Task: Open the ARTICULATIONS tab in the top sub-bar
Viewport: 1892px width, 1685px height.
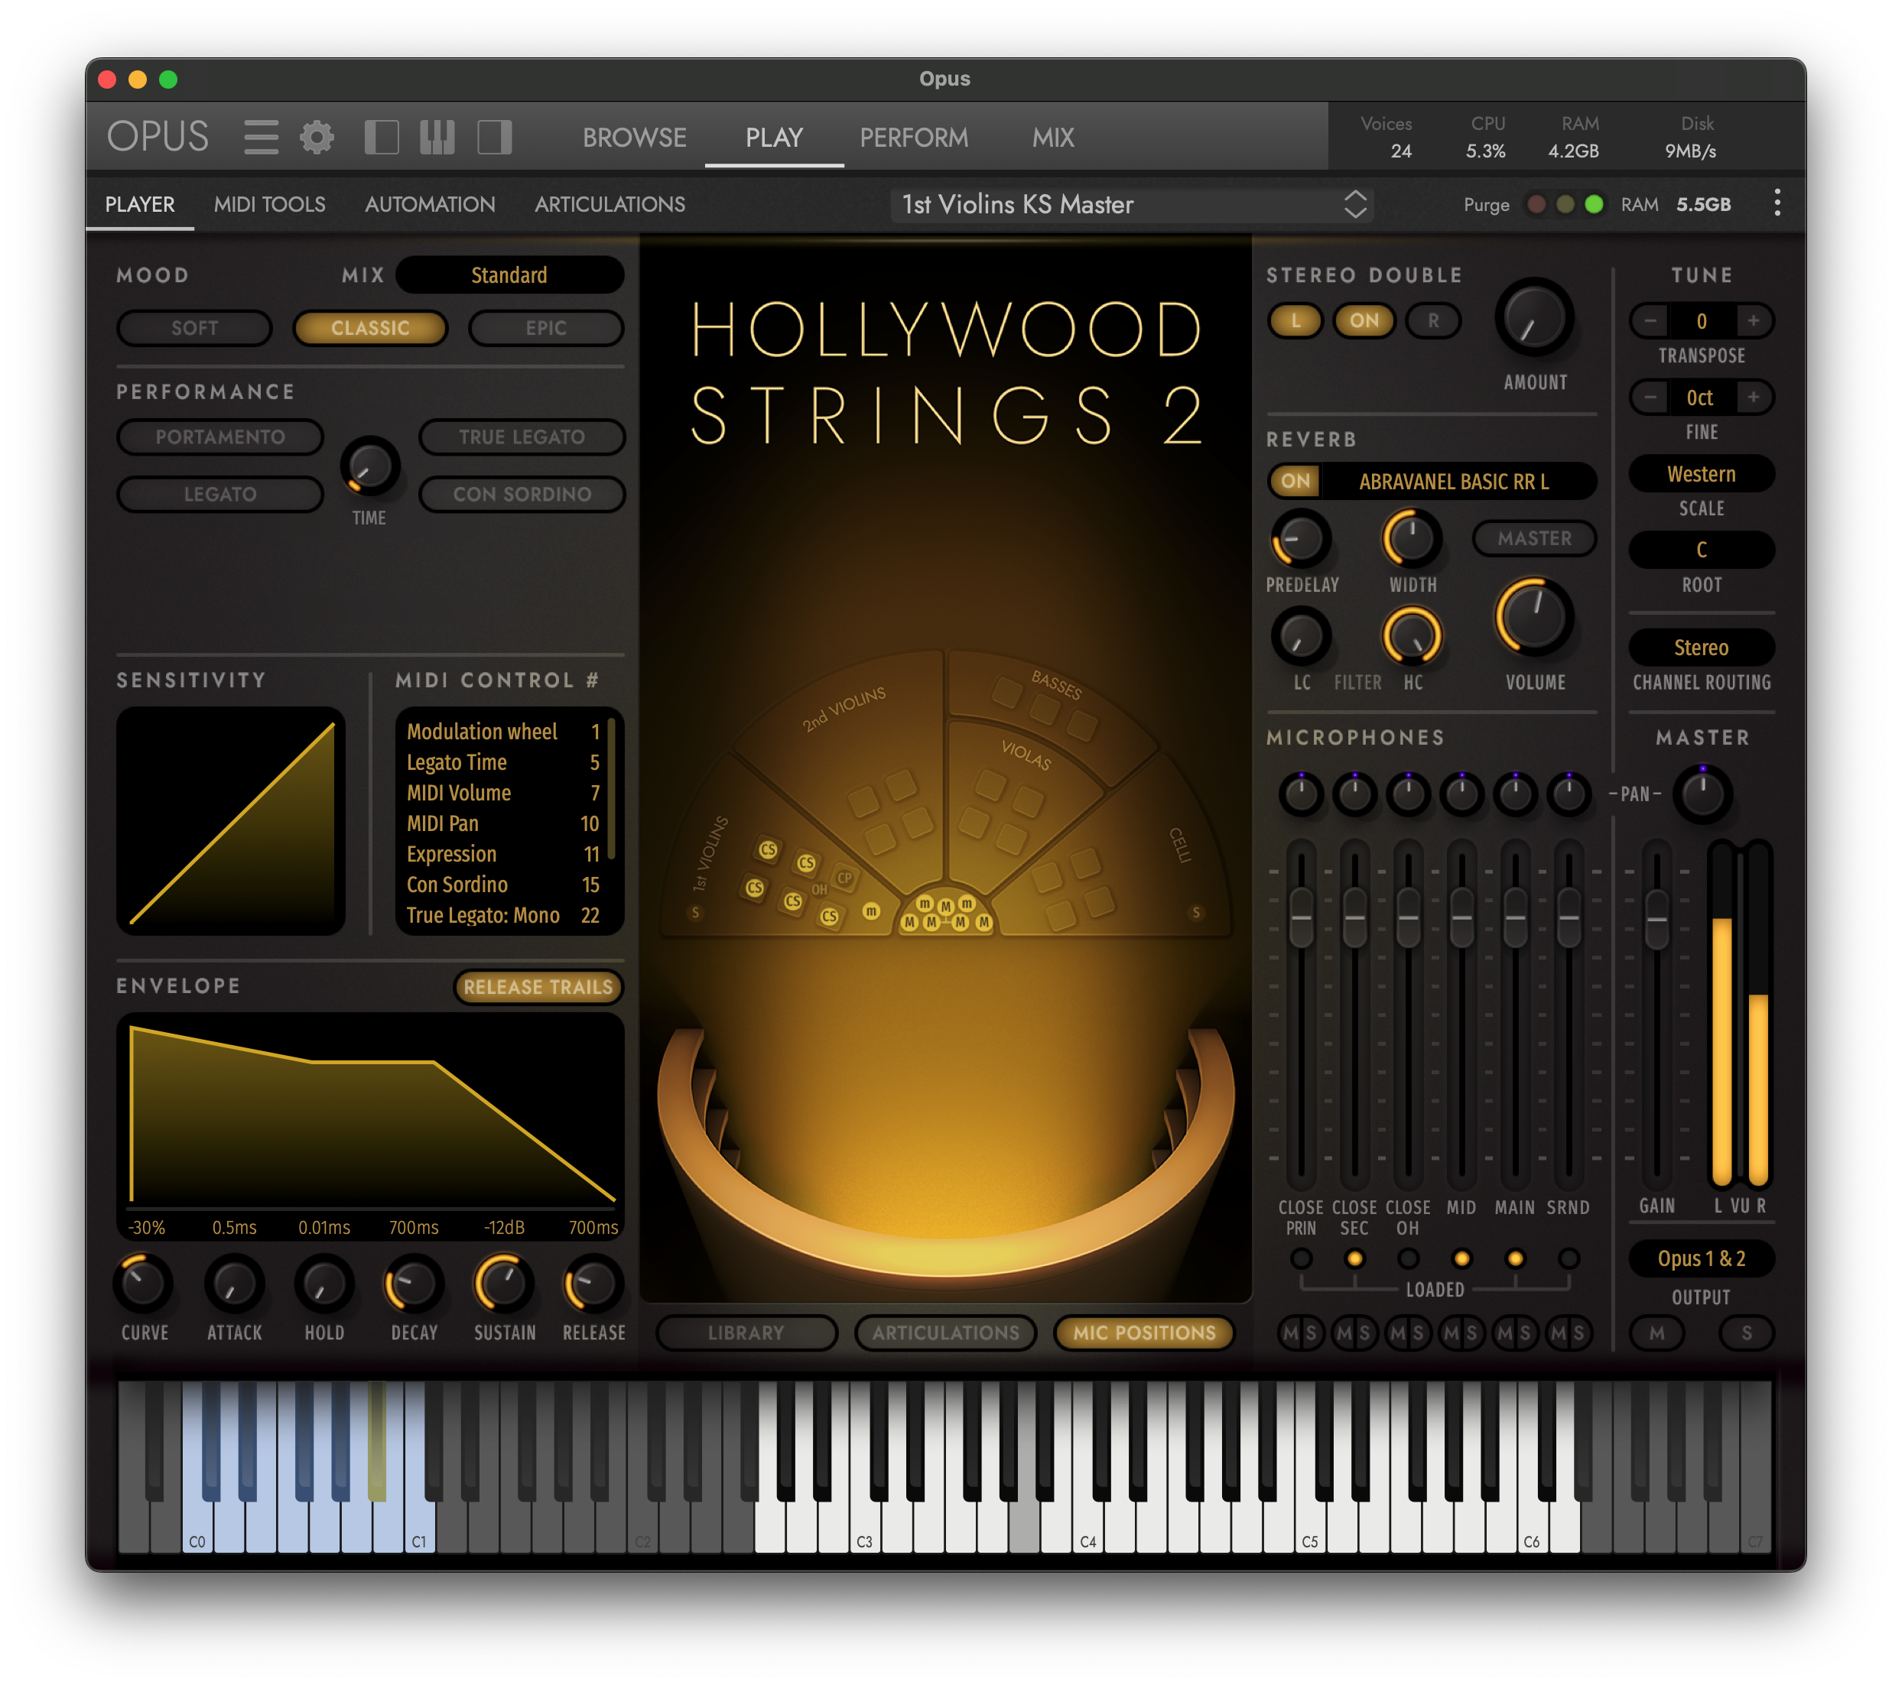Action: point(610,205)
